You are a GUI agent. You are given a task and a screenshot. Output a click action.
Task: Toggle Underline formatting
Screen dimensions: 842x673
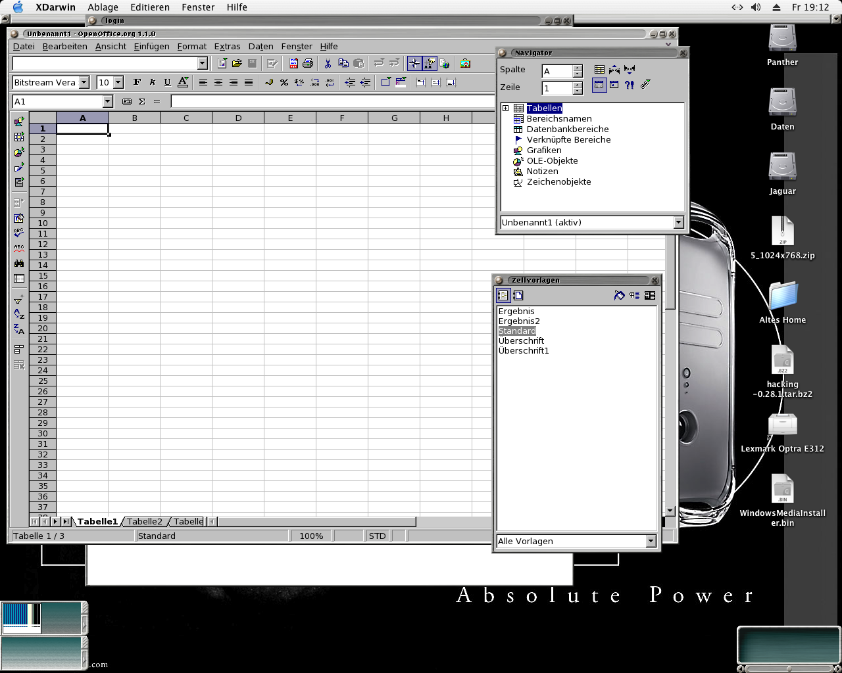pos(167,83)
